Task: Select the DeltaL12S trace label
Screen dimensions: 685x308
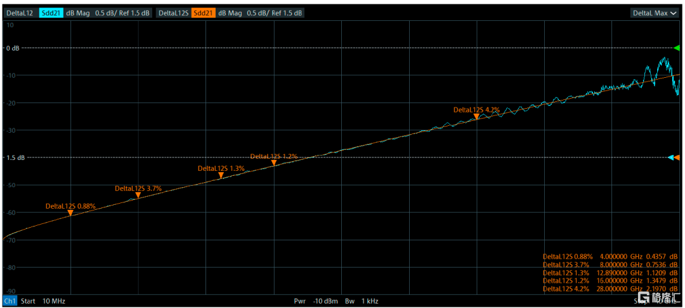Action: [x=173, y=13]
